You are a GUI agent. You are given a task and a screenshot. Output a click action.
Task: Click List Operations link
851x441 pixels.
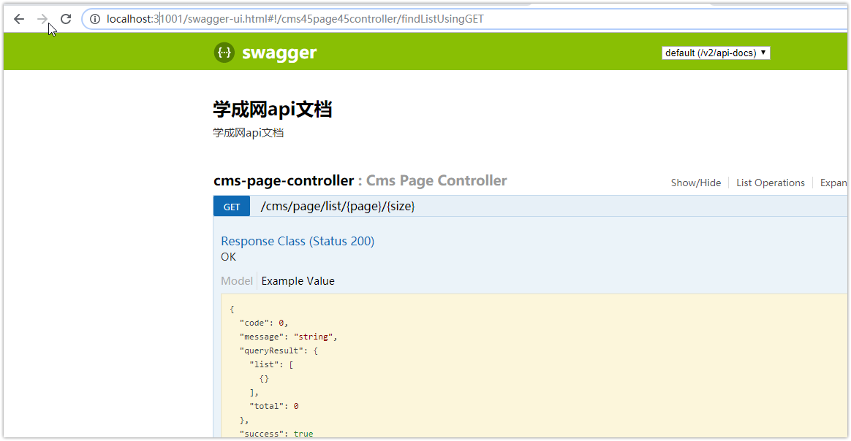[x=770, y=183]
